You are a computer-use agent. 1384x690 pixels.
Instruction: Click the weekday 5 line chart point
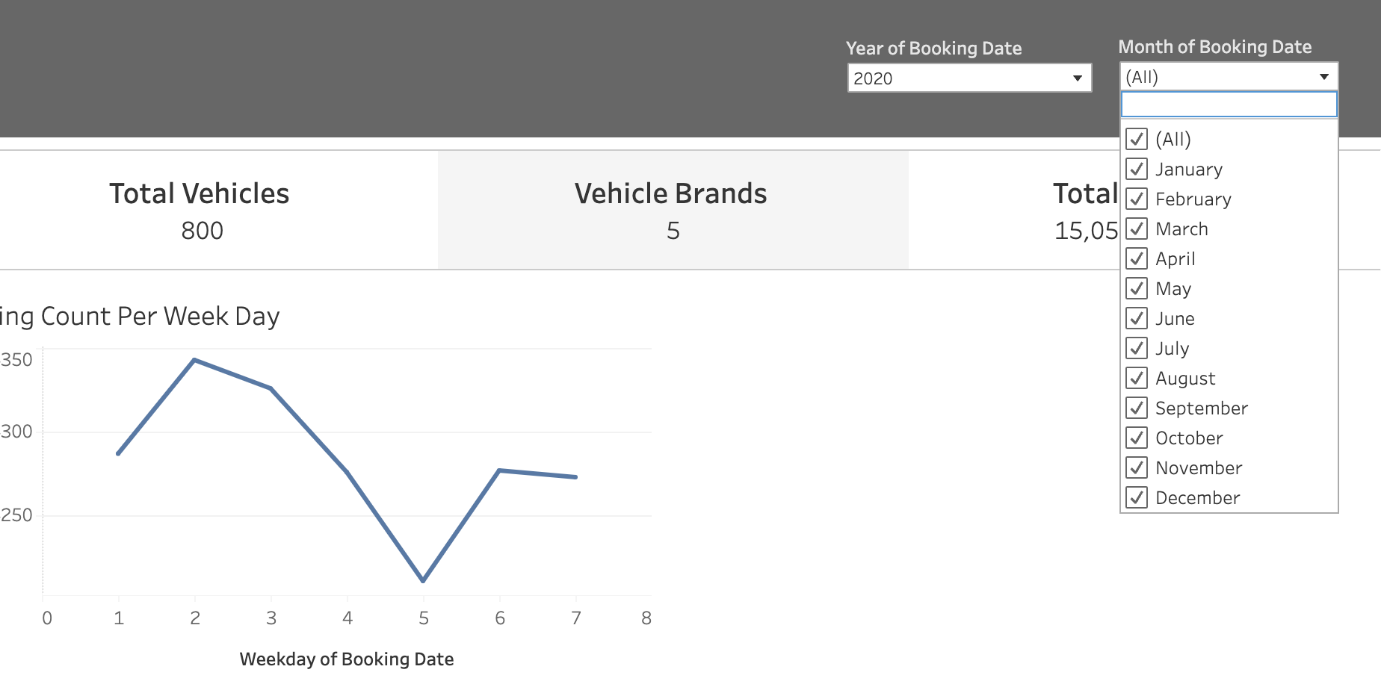[x=423, y=580]
